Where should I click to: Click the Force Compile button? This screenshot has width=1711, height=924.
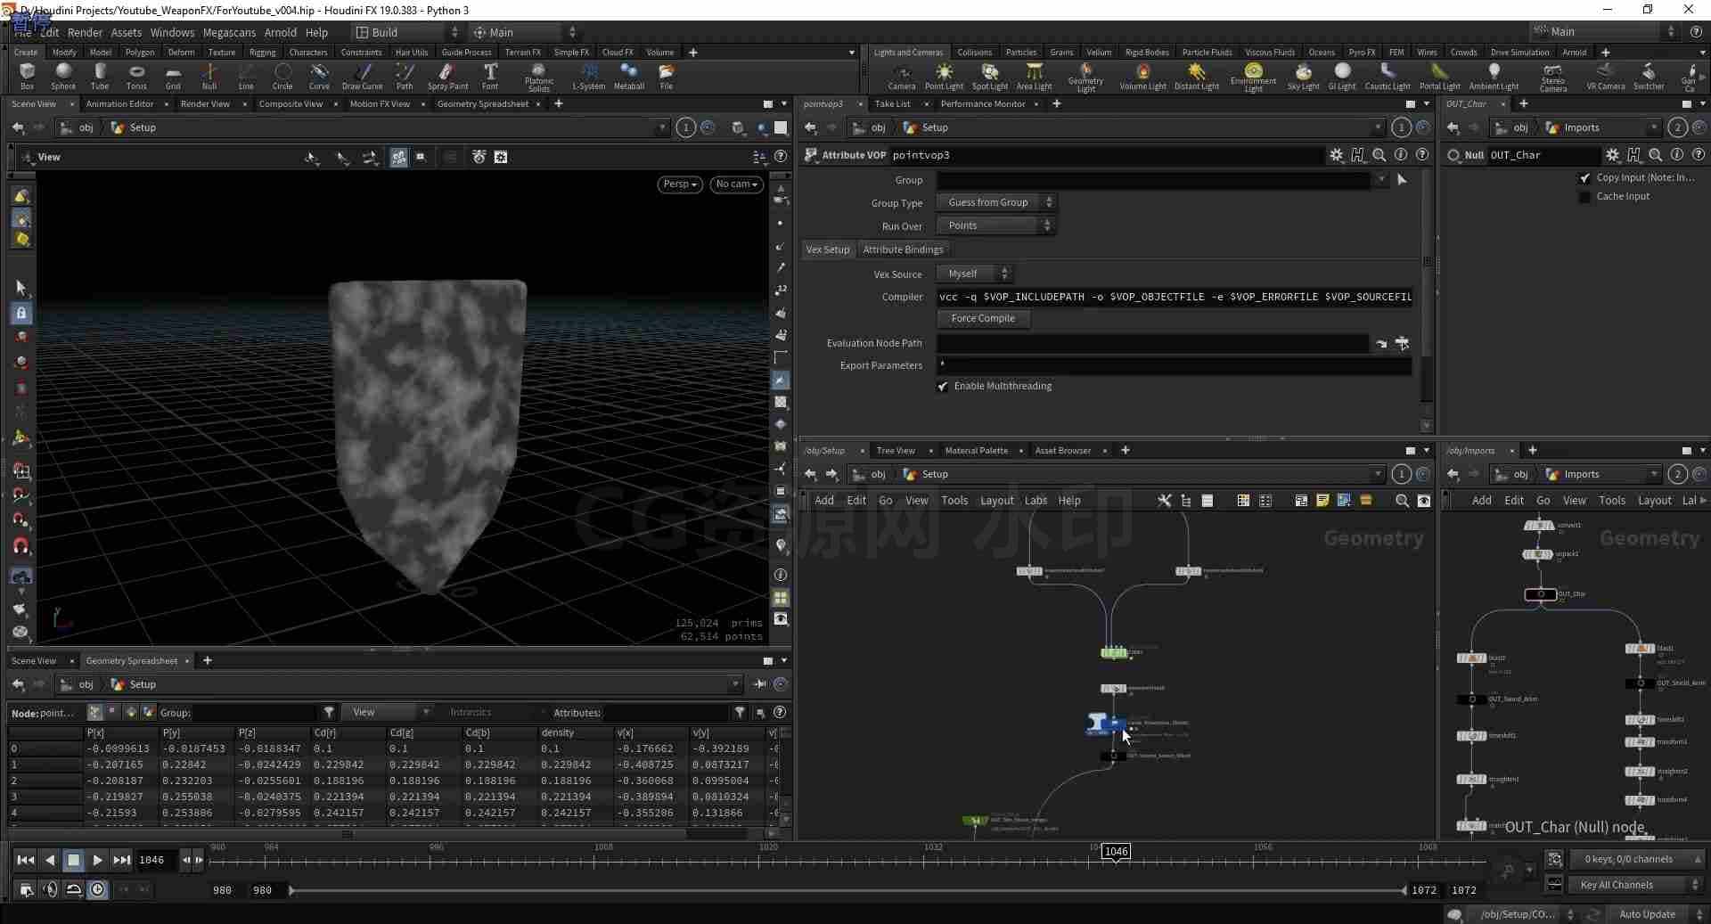tap(983, 318)
